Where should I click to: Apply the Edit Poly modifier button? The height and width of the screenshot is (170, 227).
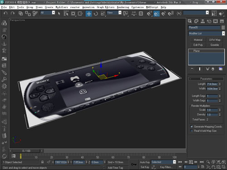click(198, 45)
